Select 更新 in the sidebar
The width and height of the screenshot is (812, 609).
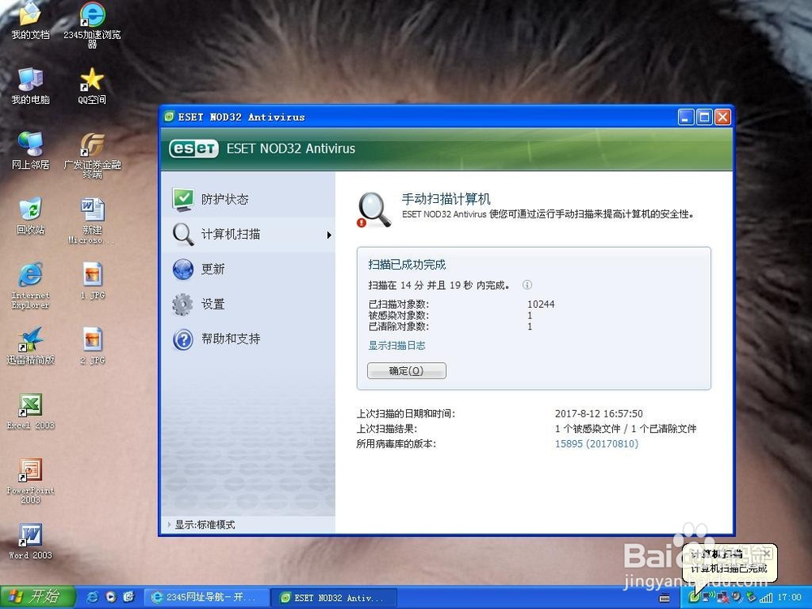pyautogui.click(x=212, y=269)
